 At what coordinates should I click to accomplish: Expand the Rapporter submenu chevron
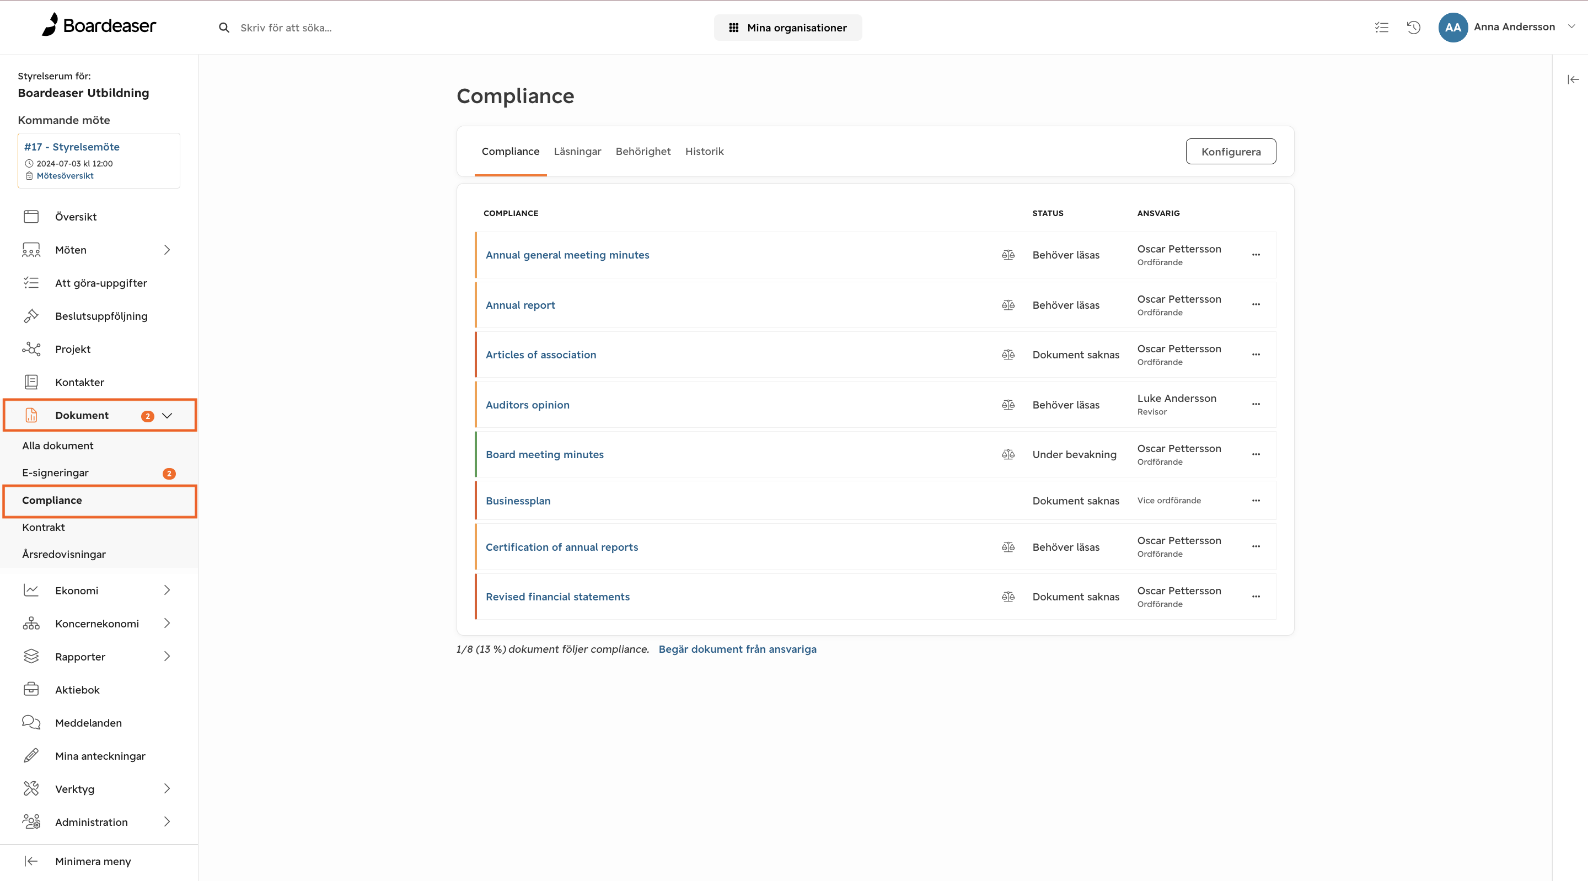pyautogui.click(x=167, y=657)
